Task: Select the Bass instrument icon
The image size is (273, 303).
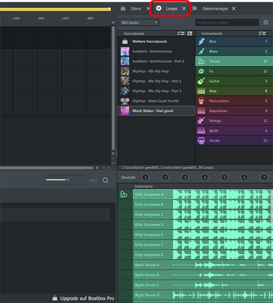Action: coord(201,41)
